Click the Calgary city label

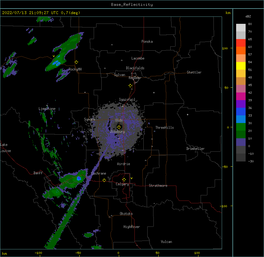point(122,184)
